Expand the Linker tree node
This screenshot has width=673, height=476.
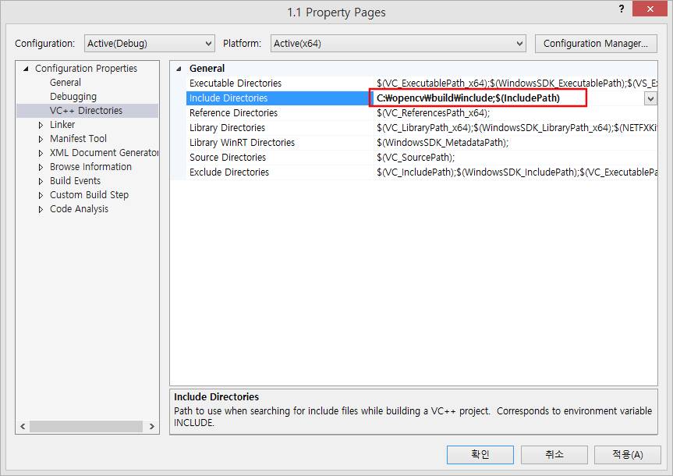pyautogui.click(x=41, y=125)
